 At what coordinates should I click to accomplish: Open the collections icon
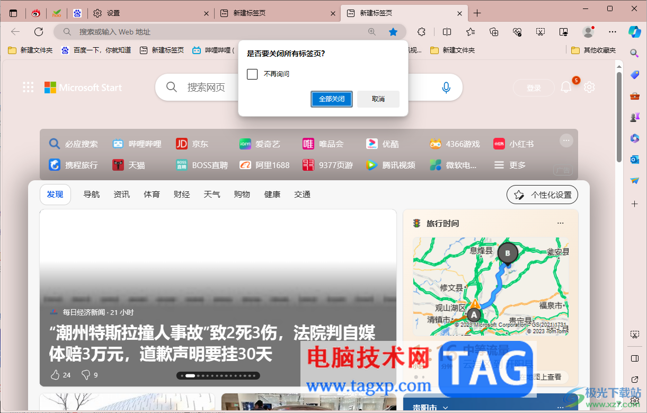[x=494, y=32]
